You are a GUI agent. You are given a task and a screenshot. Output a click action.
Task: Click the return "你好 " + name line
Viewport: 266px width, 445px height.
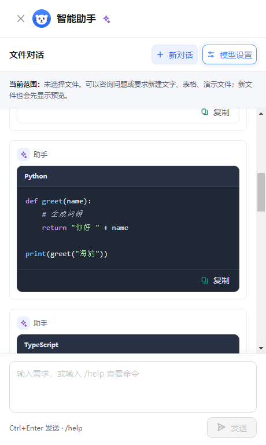85,228
